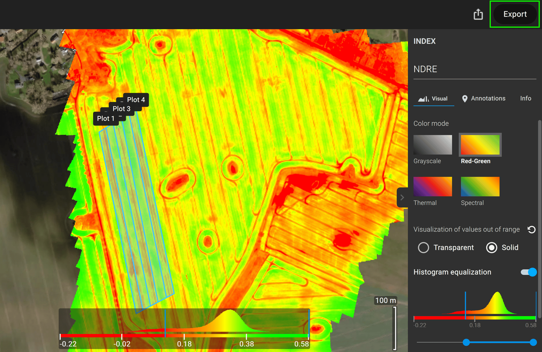Click the histogram icon next to Visual

click(x=424, y=99)
